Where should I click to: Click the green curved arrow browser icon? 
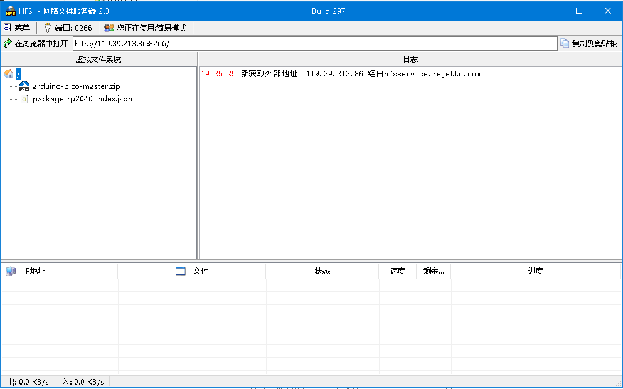(9, 43)
